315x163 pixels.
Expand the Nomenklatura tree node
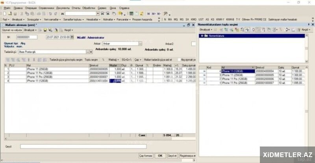[x=202, y=36]
